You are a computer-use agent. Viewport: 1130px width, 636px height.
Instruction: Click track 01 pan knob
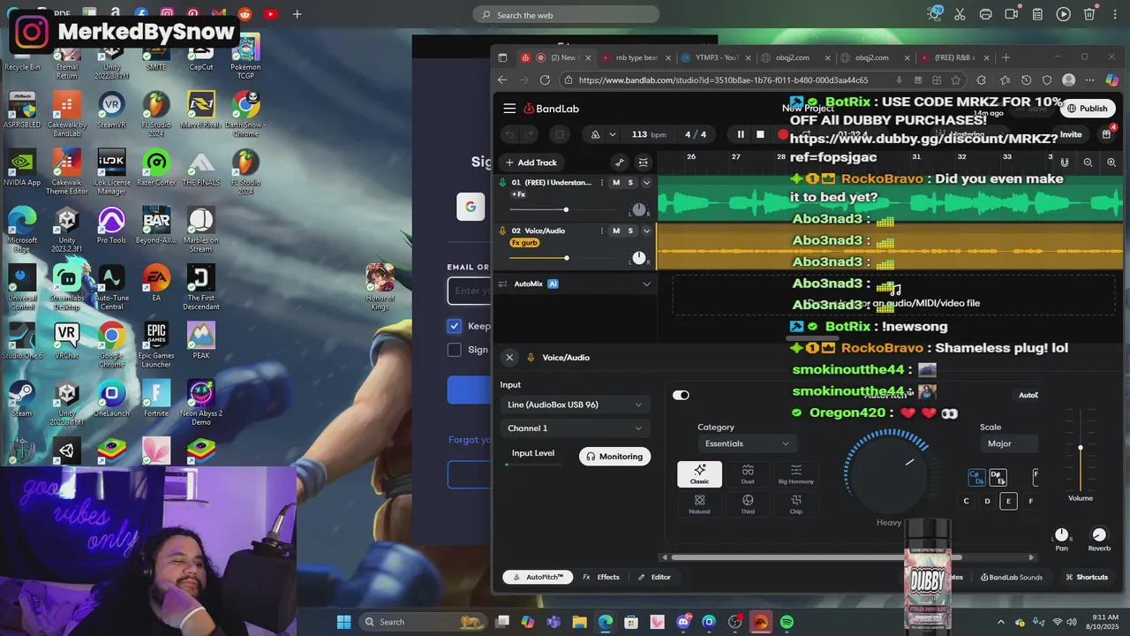pyautogui.click(x=638, y=210)
